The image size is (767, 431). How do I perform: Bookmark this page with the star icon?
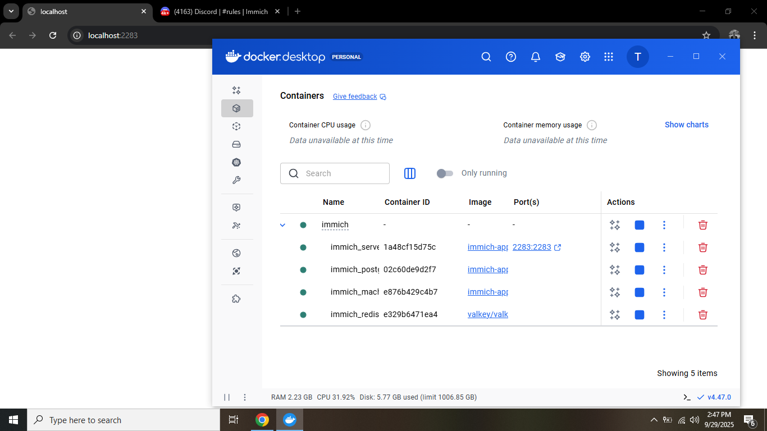(x=706, y=35)
